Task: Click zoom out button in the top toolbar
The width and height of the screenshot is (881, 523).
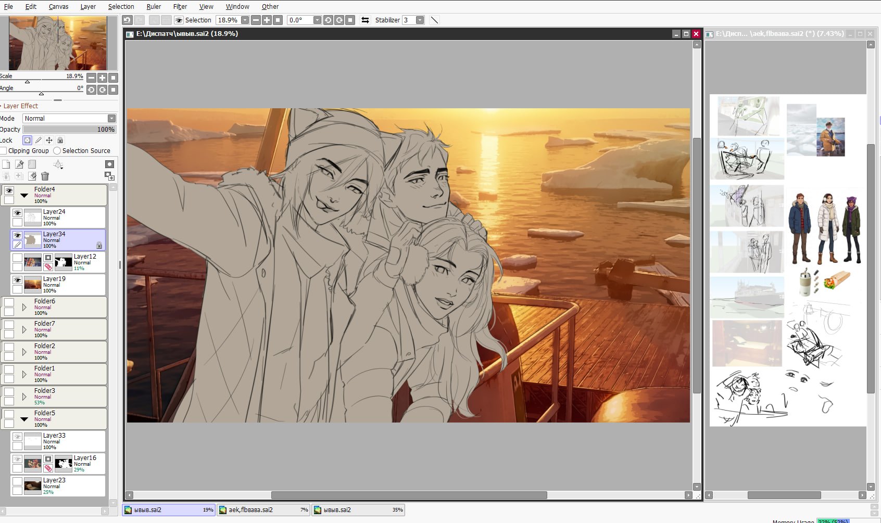Action: pos(256,20)
